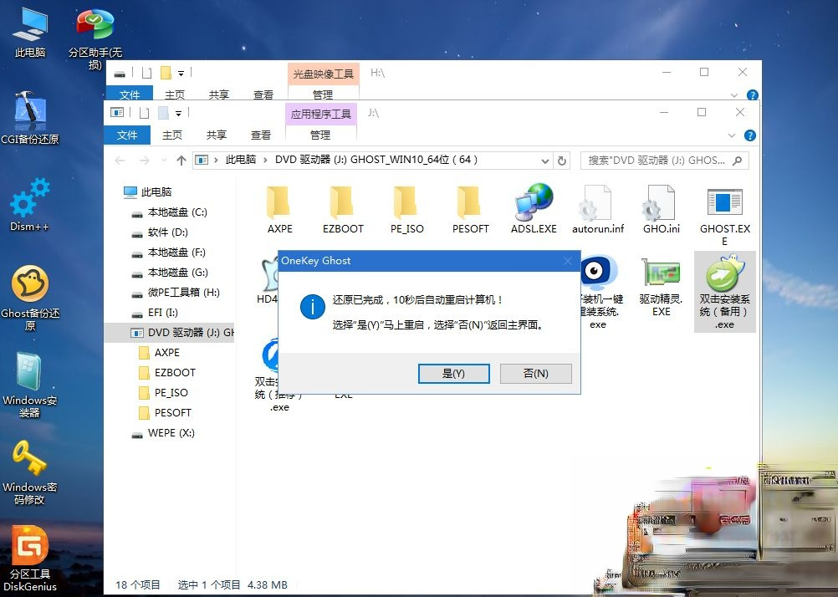Select the PESOFT folder in file list

470,209
